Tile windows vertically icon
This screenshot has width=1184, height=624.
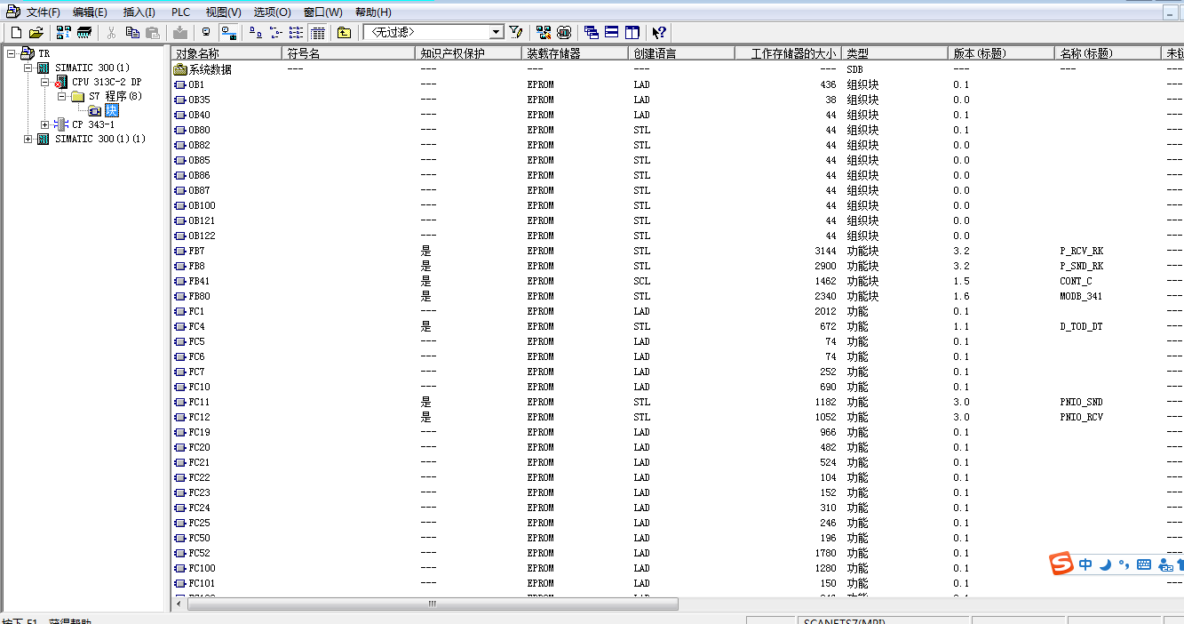[632, 32]
